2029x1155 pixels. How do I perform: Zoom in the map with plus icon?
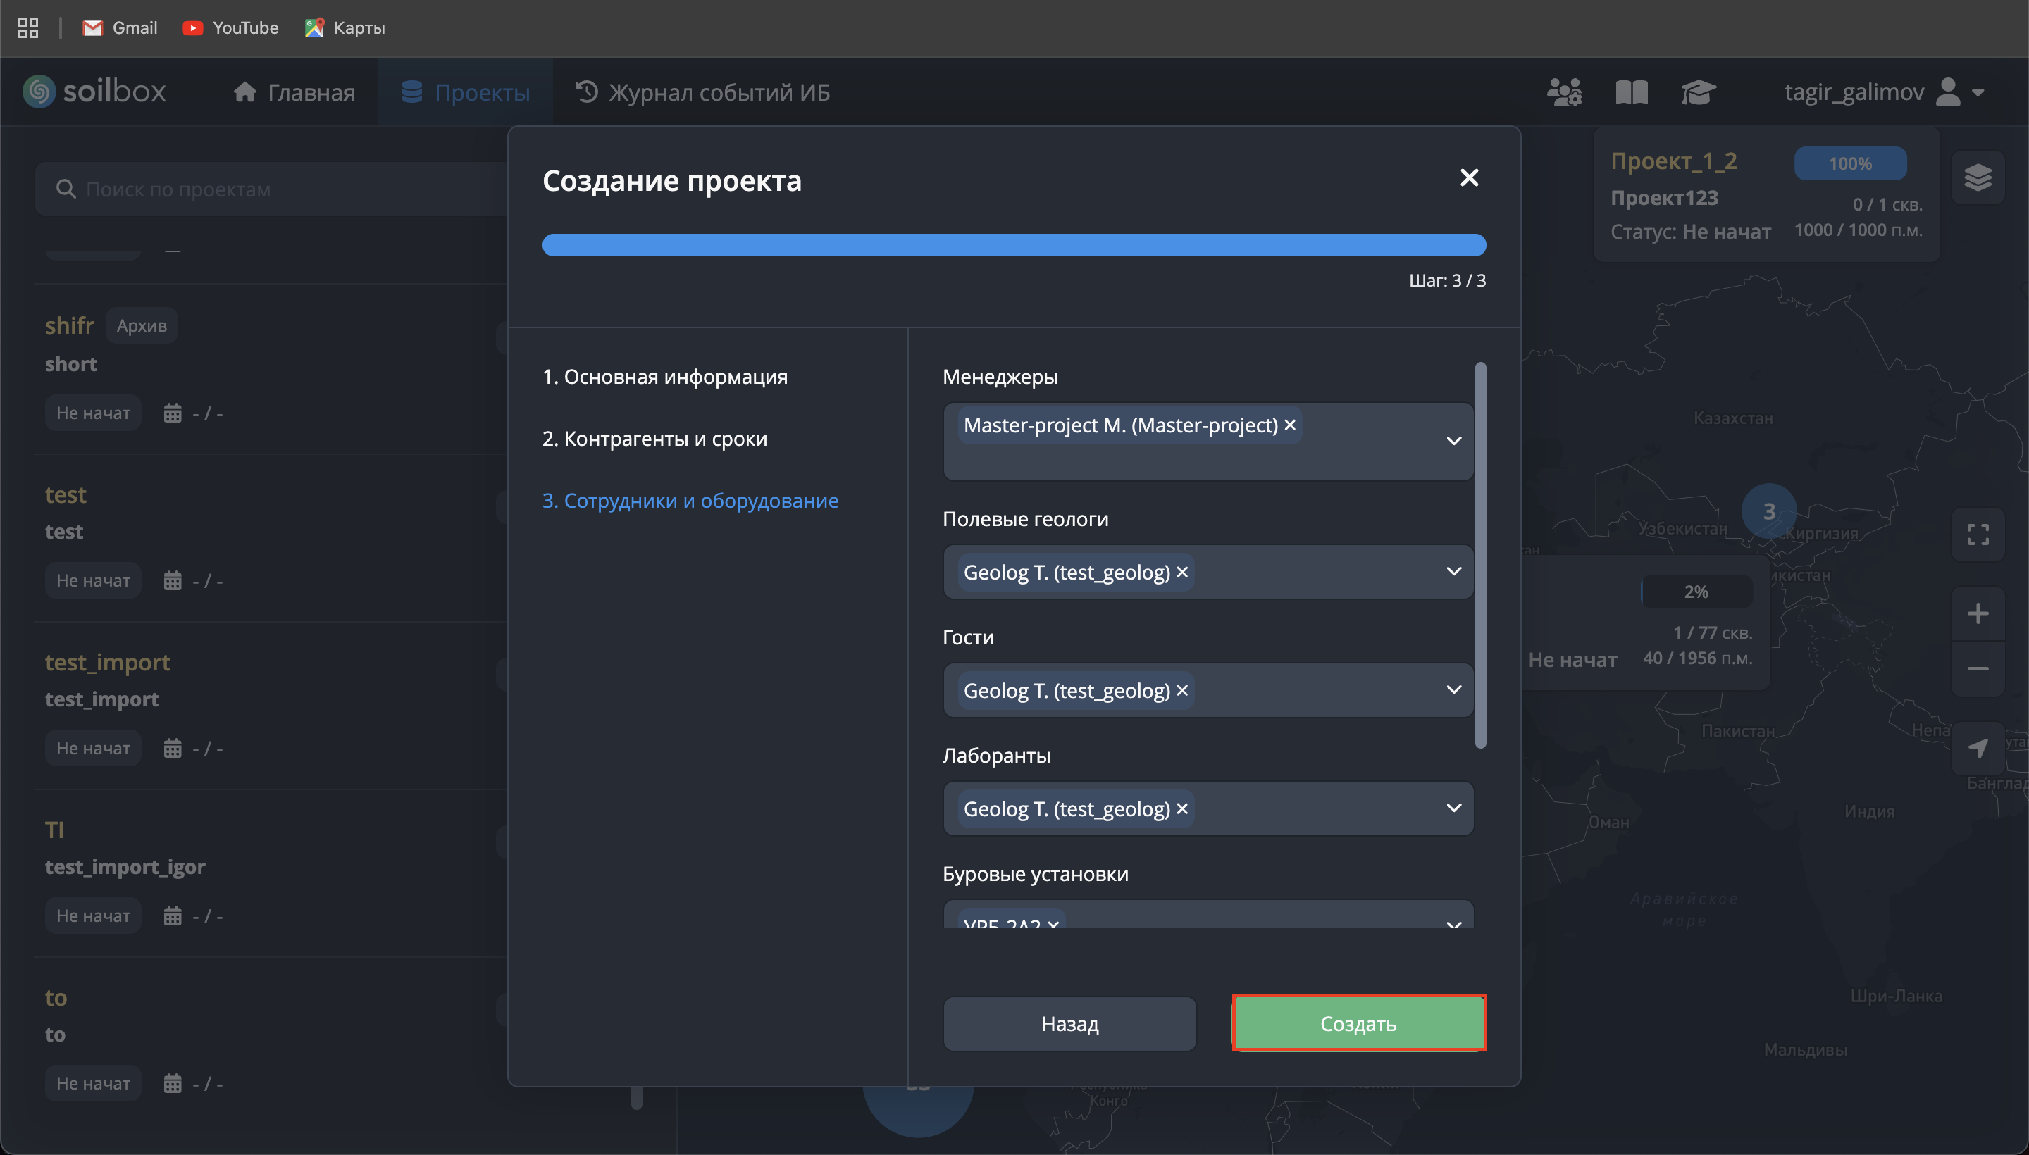pos(1978,613)
